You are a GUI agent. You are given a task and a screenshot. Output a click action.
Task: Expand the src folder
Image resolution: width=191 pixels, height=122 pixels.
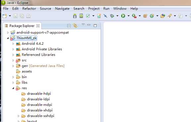click(13, 60)
